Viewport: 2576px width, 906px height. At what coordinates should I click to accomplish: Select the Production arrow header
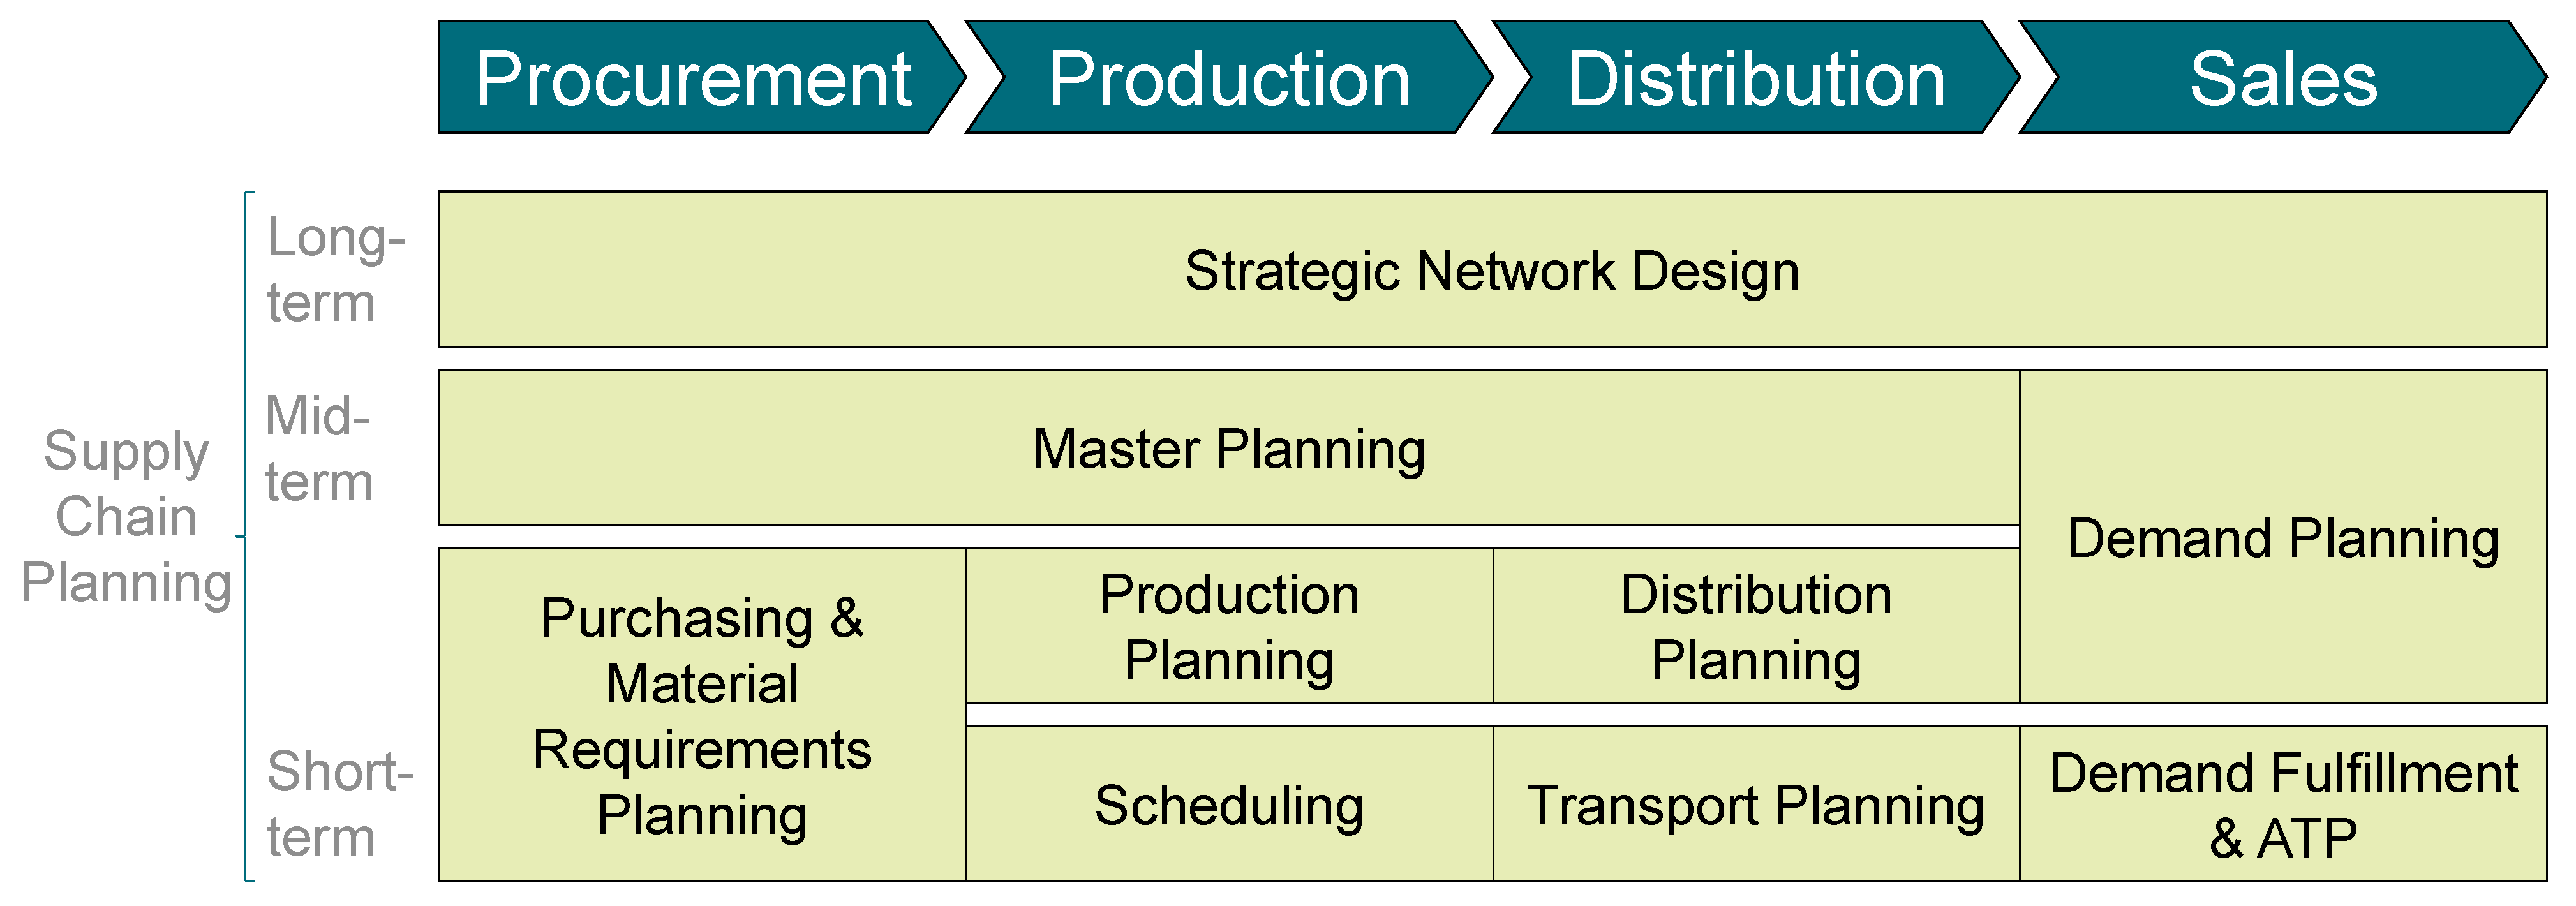click(x=1228, y=78)
